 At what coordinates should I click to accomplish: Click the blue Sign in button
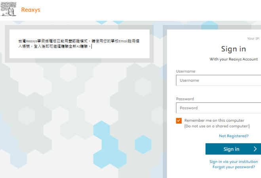tap(233, 149)
